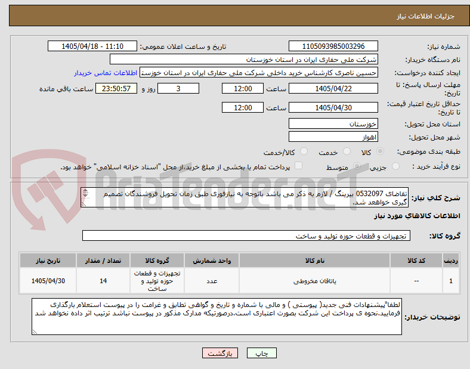Click the شرح کلی نیاز text area
470x369 pixels.
click(245, 198)
